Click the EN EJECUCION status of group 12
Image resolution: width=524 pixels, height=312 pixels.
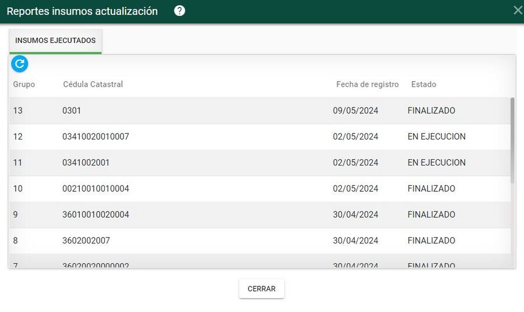(437, 137)
